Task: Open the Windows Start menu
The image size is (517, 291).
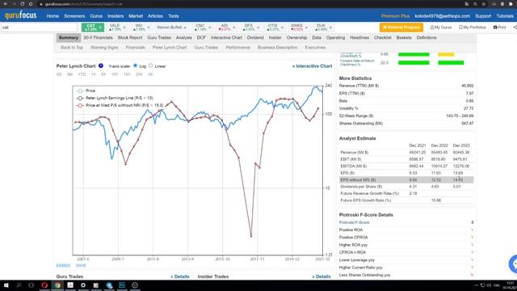Action: 6,285
